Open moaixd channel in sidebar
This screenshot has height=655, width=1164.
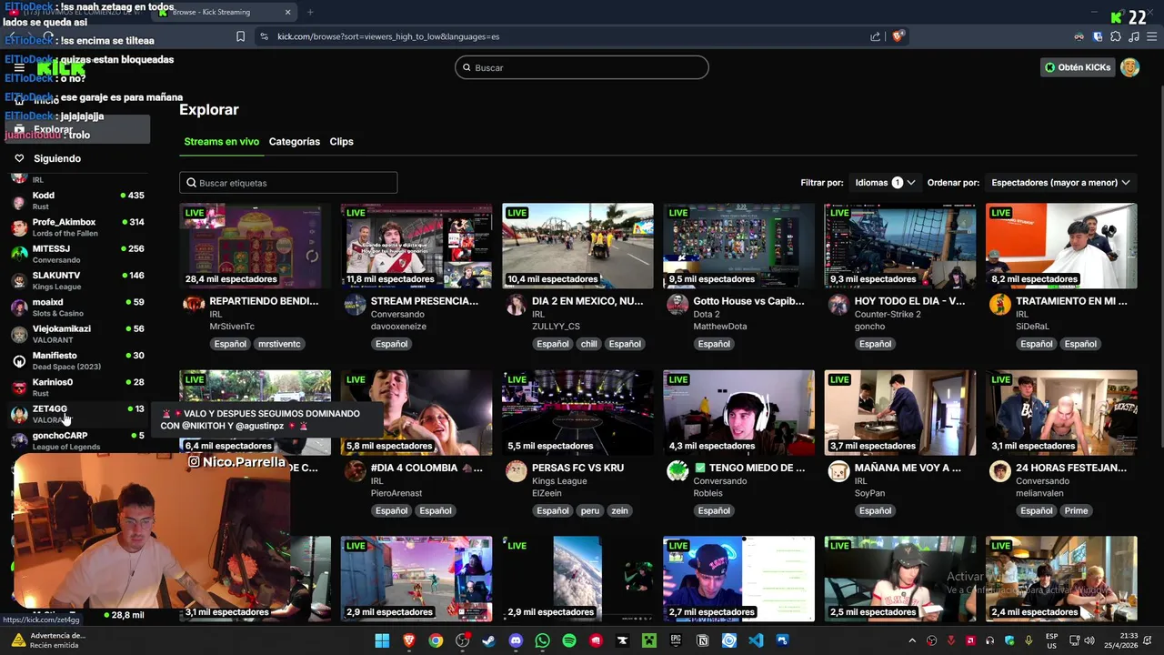pyautogui.click(x=77, y=307)
